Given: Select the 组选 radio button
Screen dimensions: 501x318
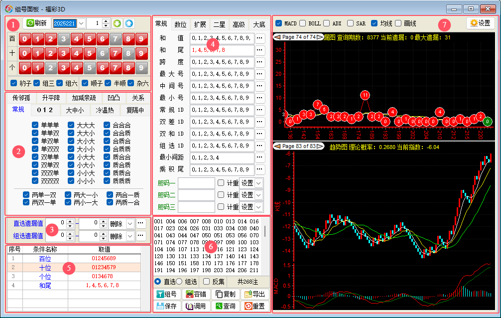Looking at the screenshot, I should [x=179, y=282].
